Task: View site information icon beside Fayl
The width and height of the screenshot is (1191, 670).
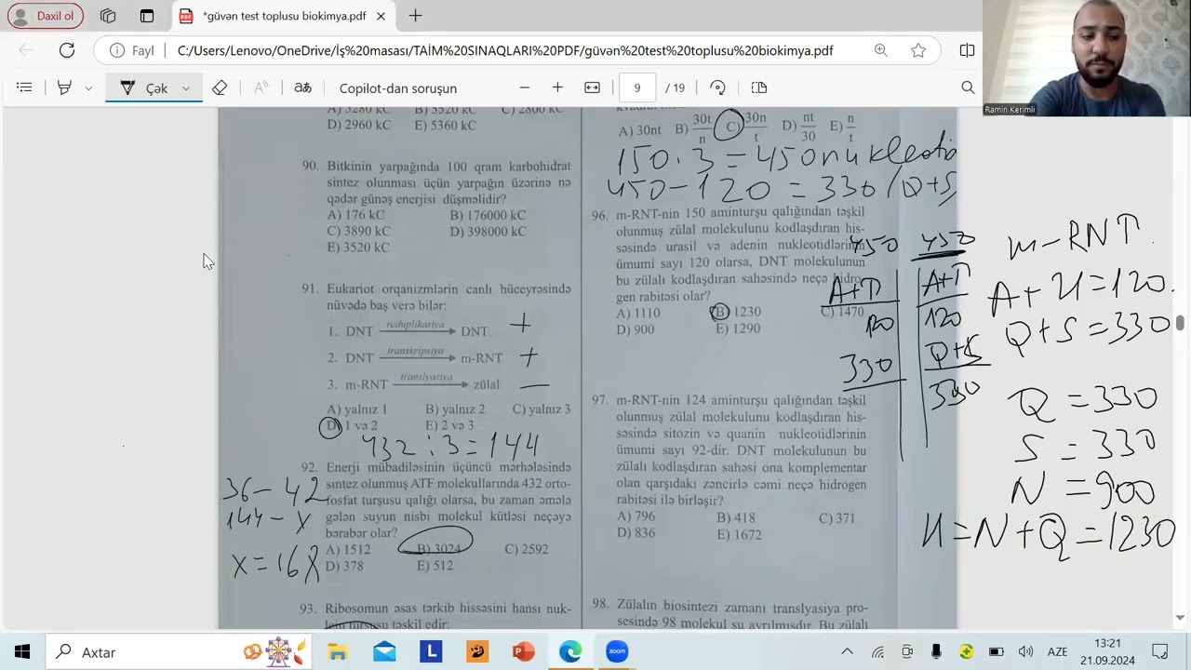Action: pyautogui.click(x=117, y=50)
